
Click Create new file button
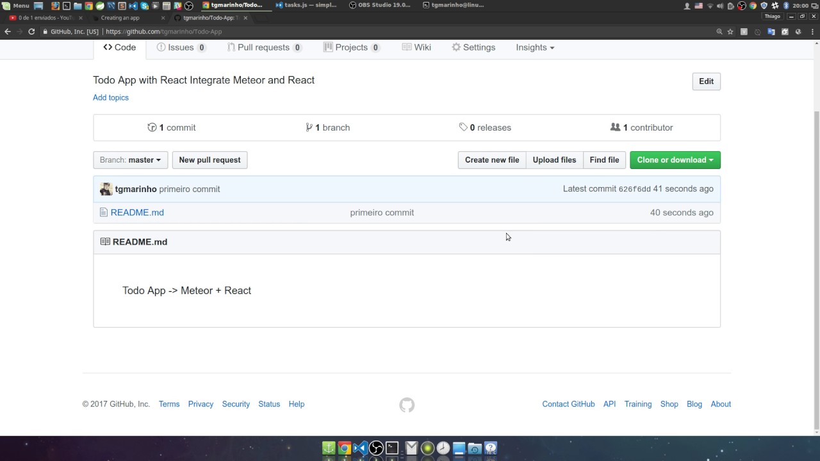point(492,160)
